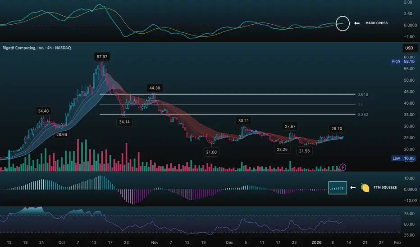420x247 pixels.
Task: Click the MACD CROSS text annotation
Action: coord(376,23)
